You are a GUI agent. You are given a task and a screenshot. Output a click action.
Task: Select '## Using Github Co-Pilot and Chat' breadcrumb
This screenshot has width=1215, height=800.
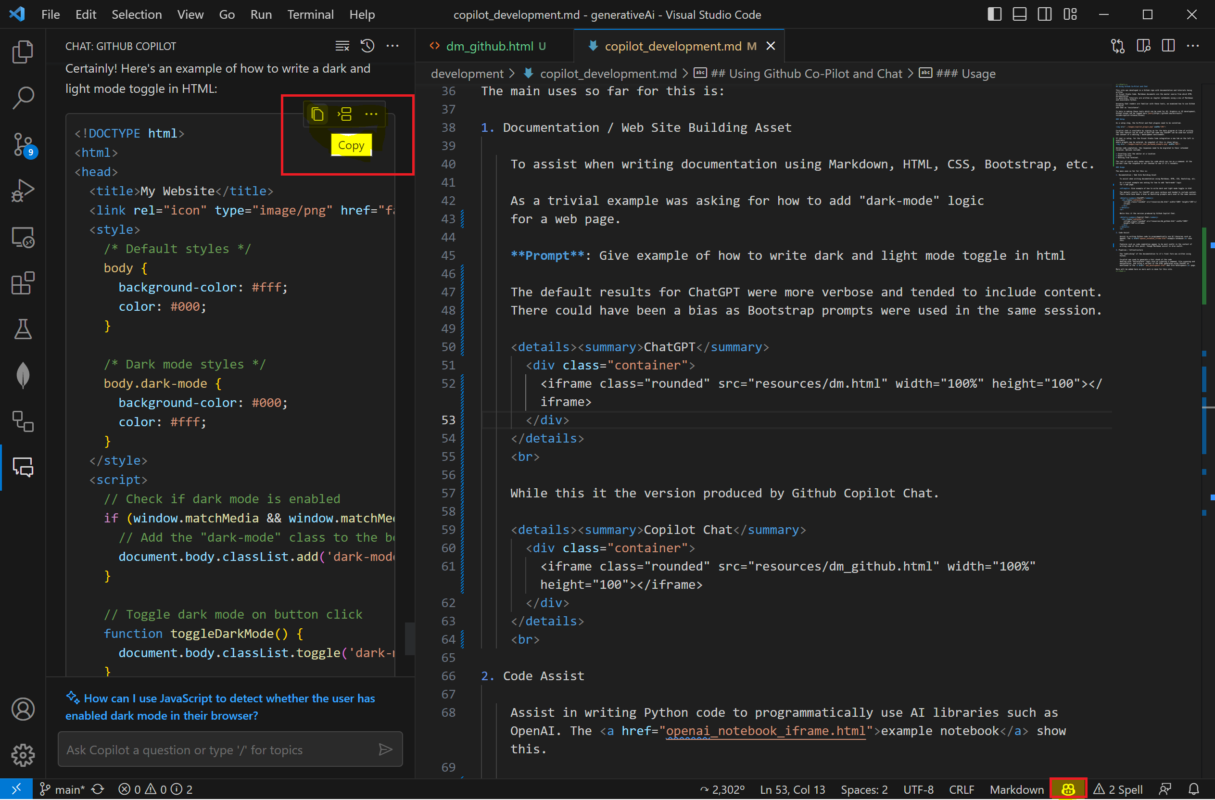click(806, 74)
